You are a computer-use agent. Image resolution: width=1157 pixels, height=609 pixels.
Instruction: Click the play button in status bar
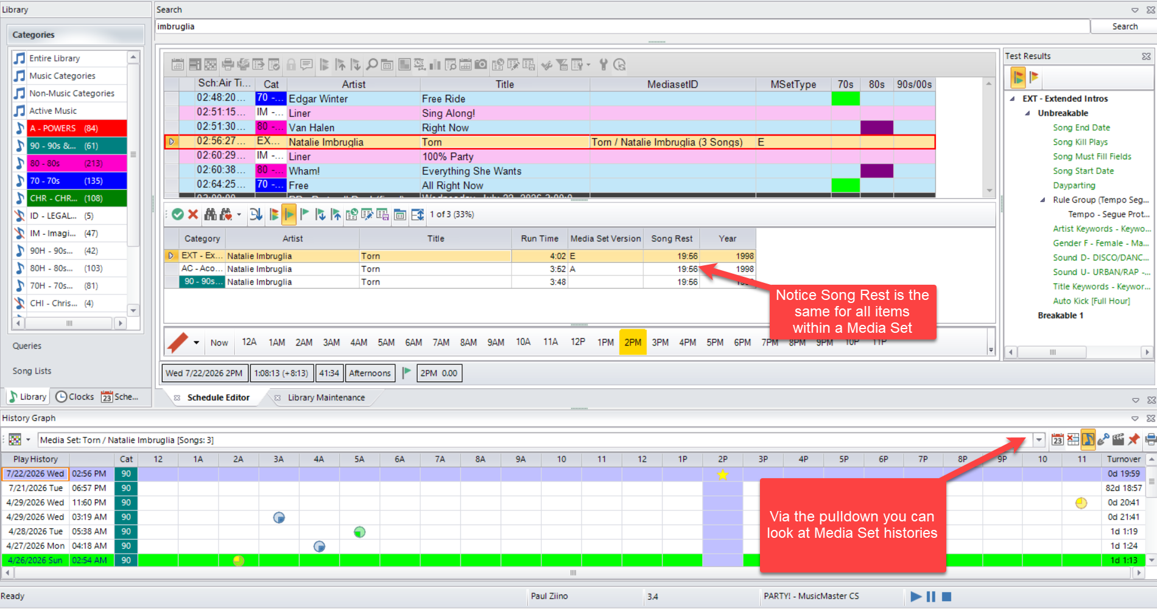pos(916,596)
